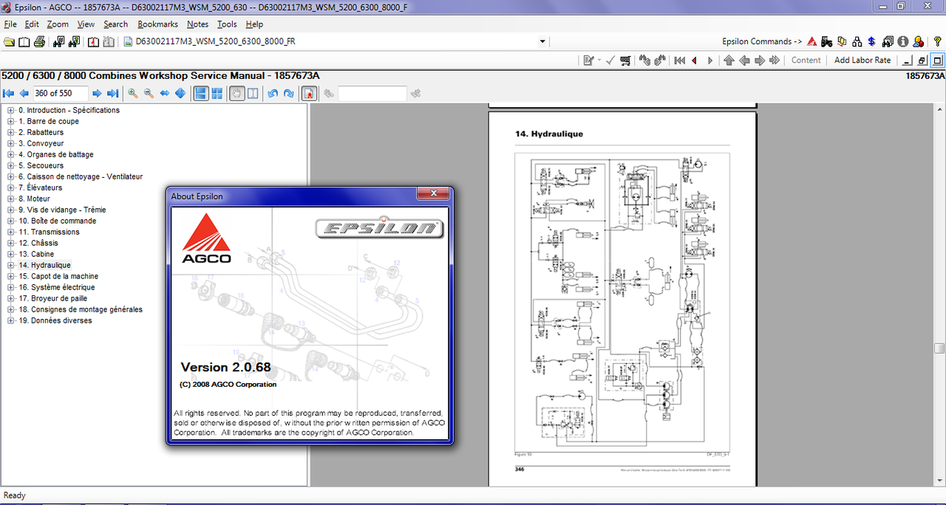Click the search text field in viewer toolbar
Viewport: 946px width, 505px height.
[x=372, y=93]
